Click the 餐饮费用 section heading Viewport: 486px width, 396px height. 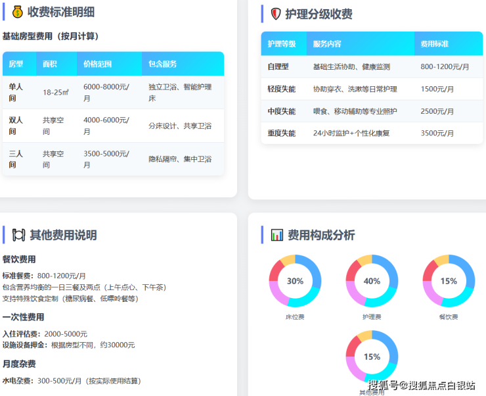19,259
